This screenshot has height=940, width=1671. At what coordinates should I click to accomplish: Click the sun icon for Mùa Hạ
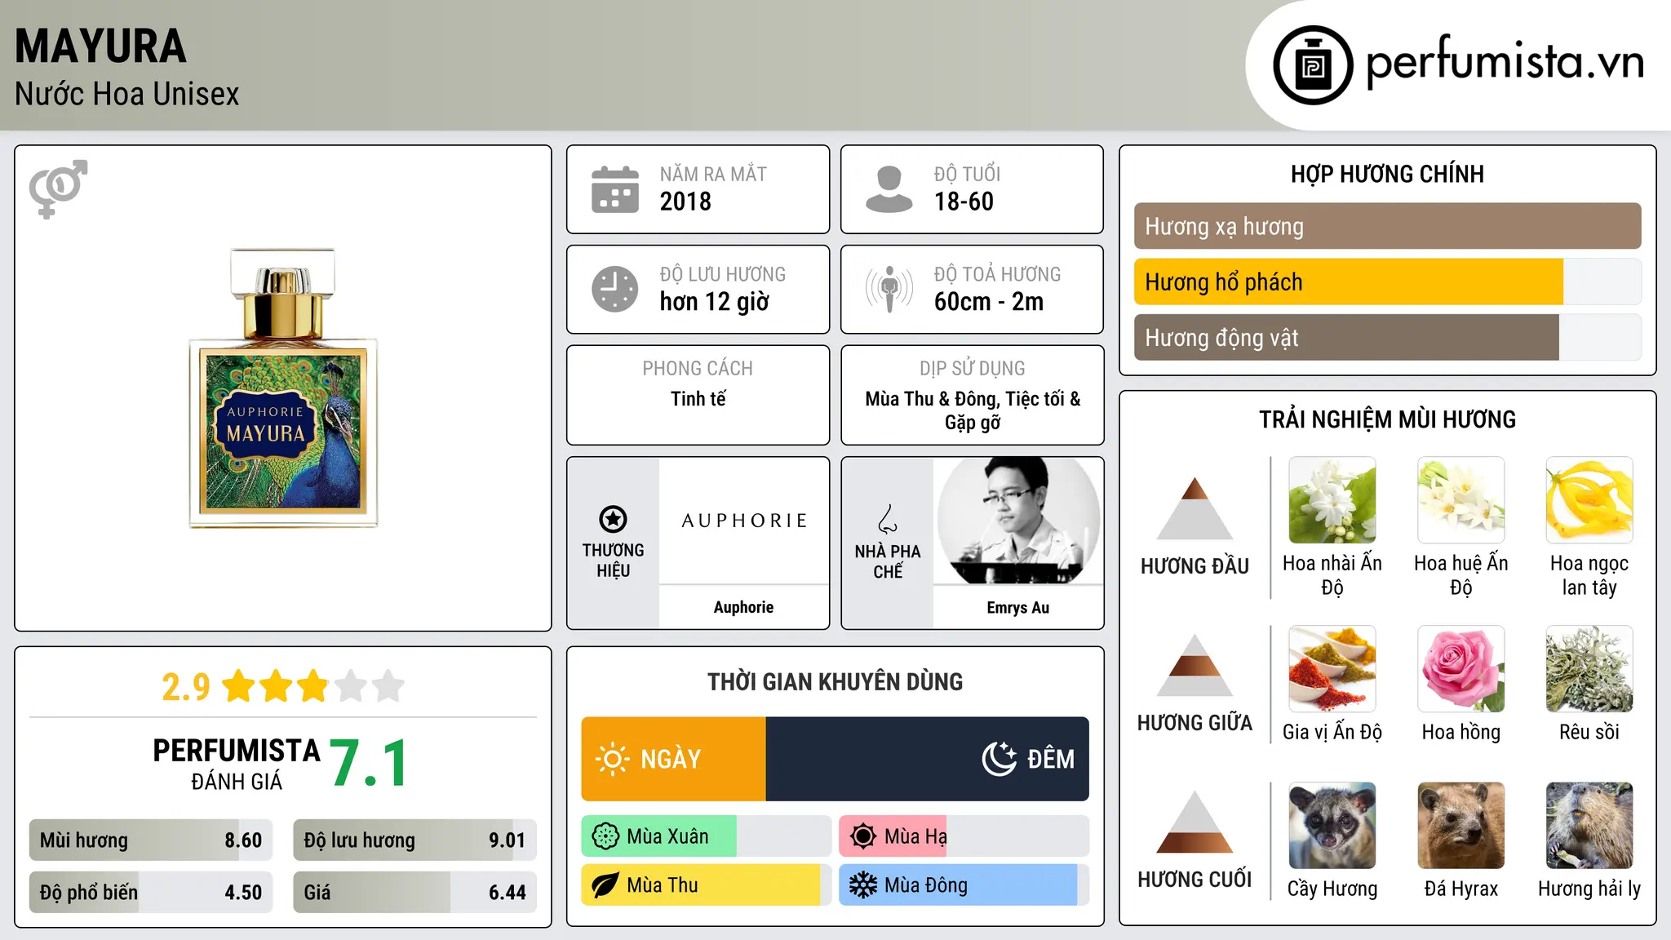pyautogui.click(x=862, y=836)
